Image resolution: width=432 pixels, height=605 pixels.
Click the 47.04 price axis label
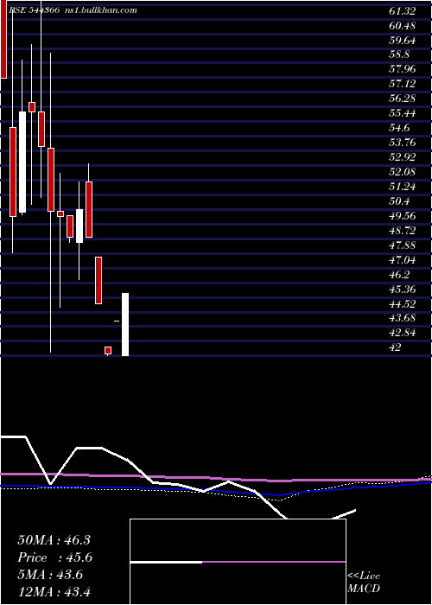[403, 259]
